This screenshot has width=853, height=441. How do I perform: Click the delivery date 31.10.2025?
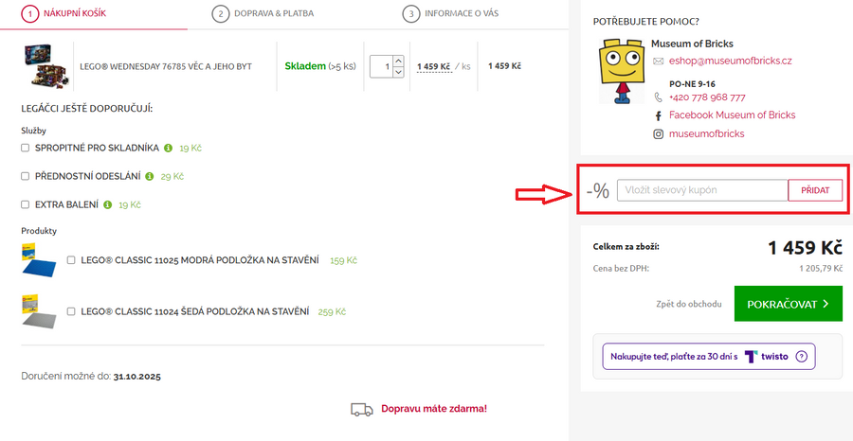tap(137, 376)
